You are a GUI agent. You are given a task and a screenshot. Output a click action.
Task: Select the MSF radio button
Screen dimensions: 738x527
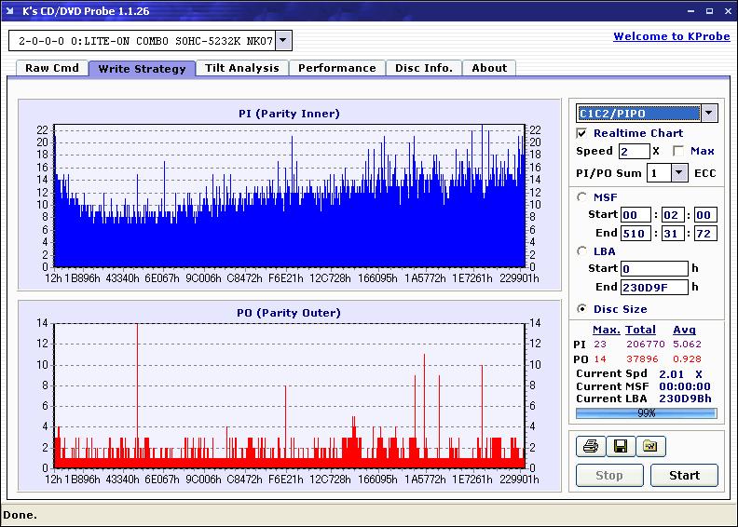582,196
